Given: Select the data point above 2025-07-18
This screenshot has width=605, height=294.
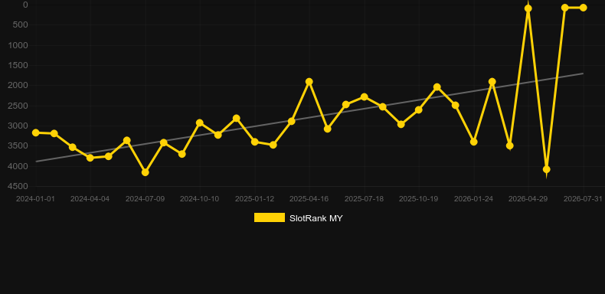Looking at the screenshot, I should (365, 96).
